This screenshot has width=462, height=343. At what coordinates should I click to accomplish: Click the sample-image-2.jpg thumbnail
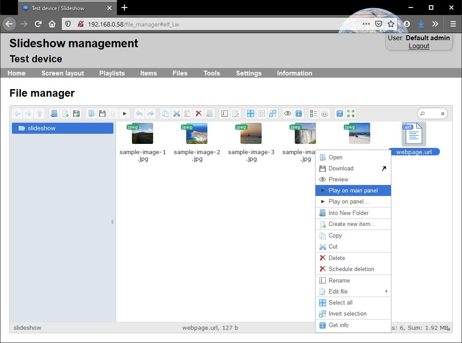pyautogui.click(x=197, y=133)
